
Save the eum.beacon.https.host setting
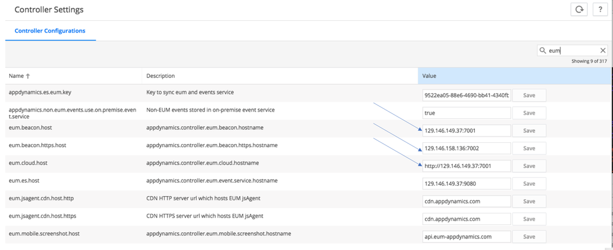(528, 148)
